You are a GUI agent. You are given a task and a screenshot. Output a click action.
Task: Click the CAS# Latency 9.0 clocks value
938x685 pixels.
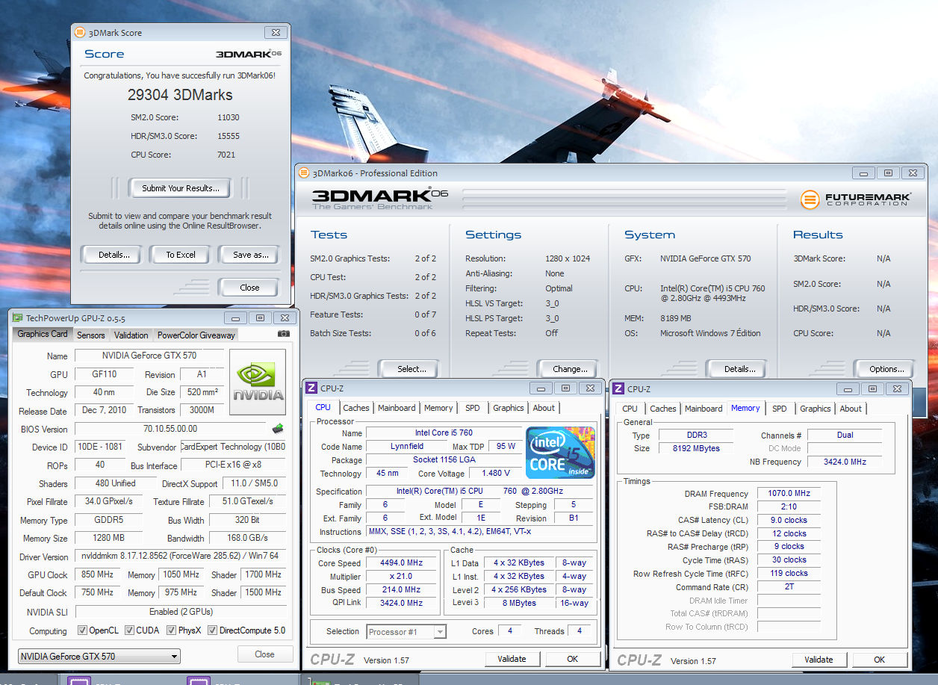(789, 520)
